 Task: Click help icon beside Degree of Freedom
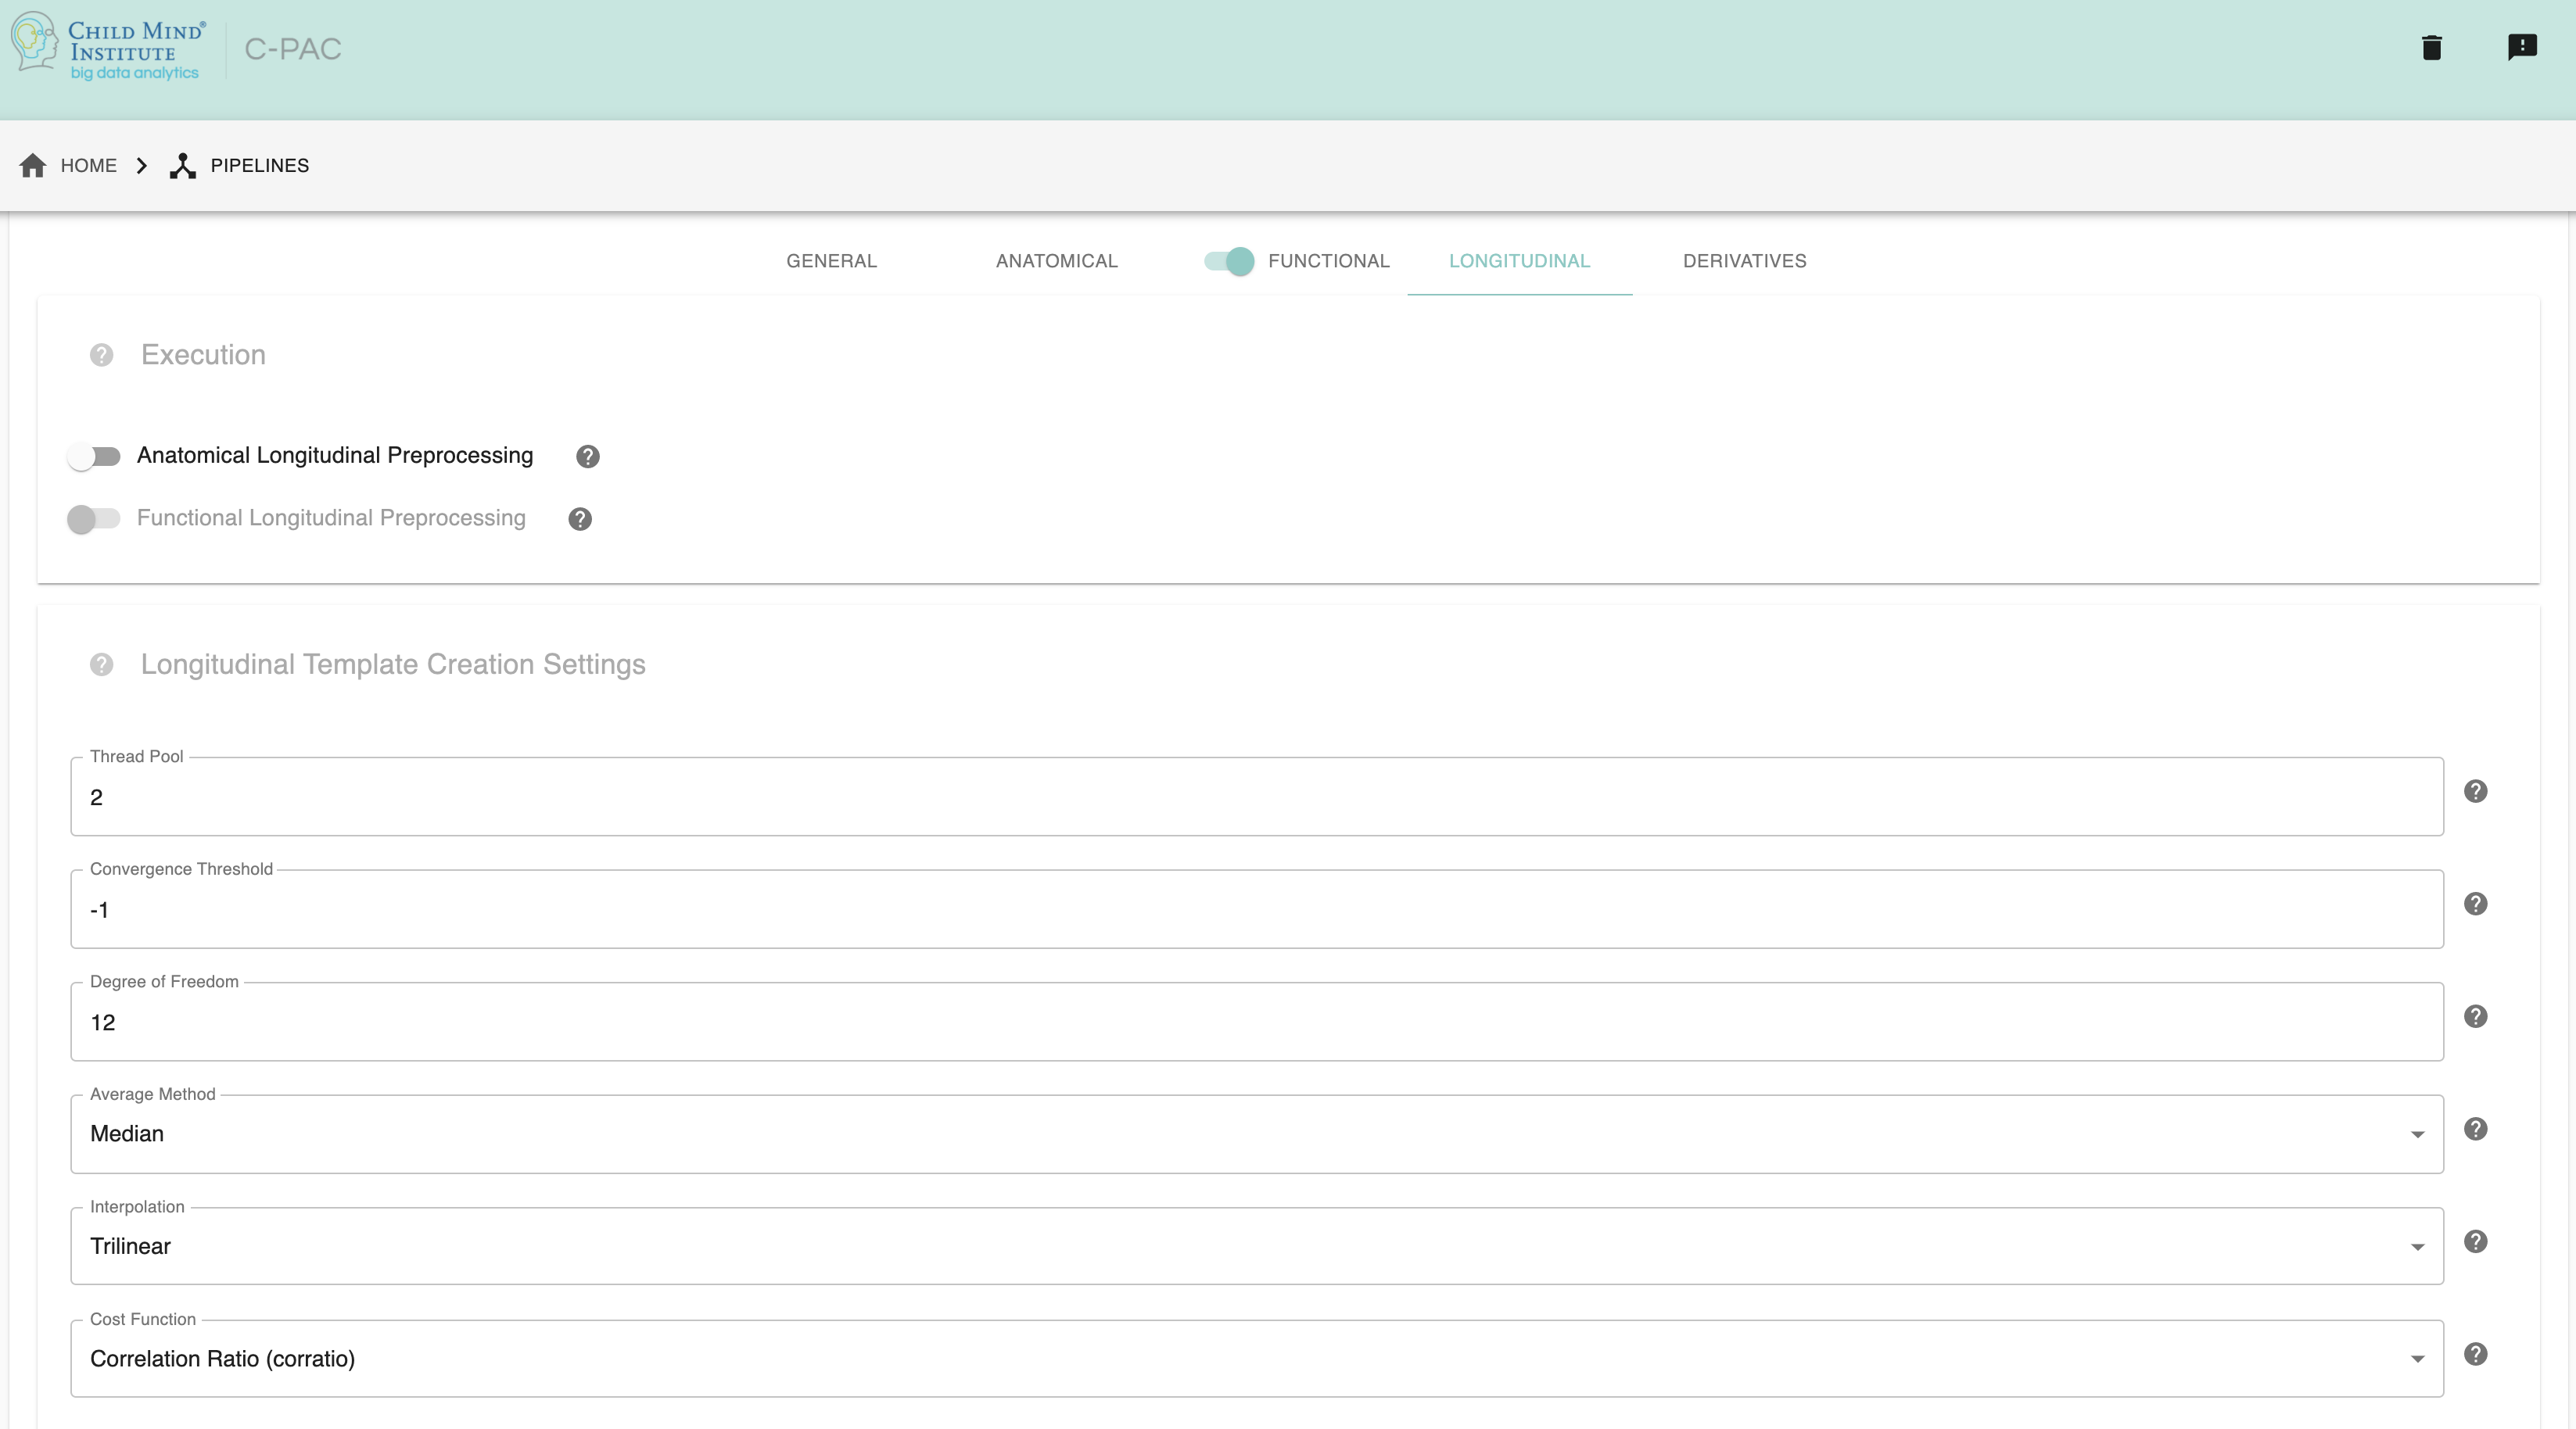2475,1016
